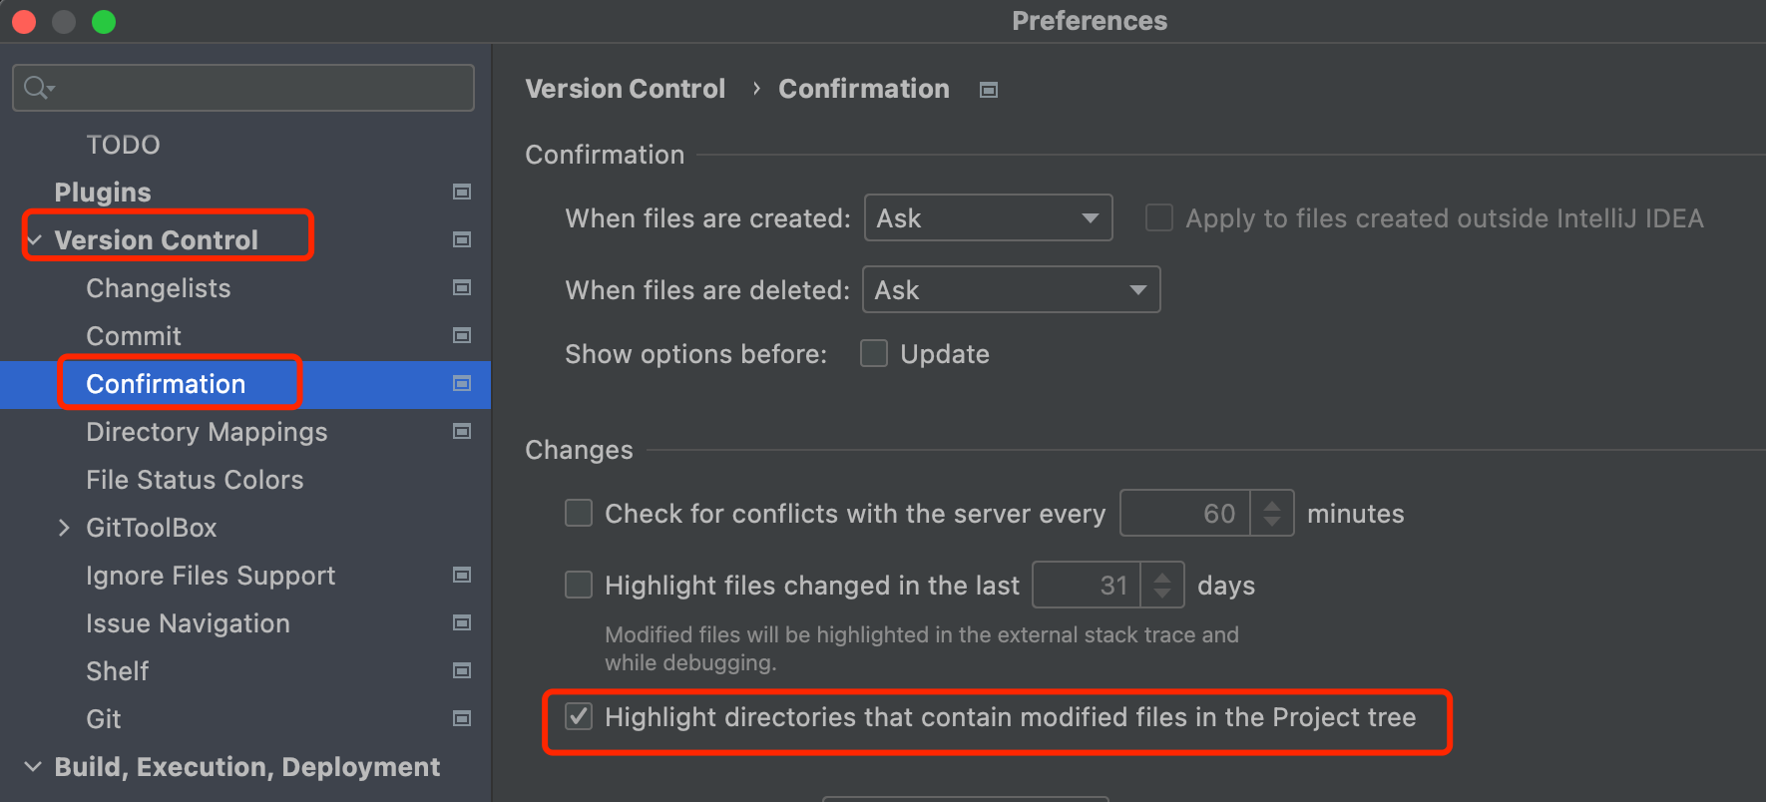Viewport: 1766px width, 802px height.
Task: Click the project-level settings icon beside Plugins
Action: pos(462,192)
